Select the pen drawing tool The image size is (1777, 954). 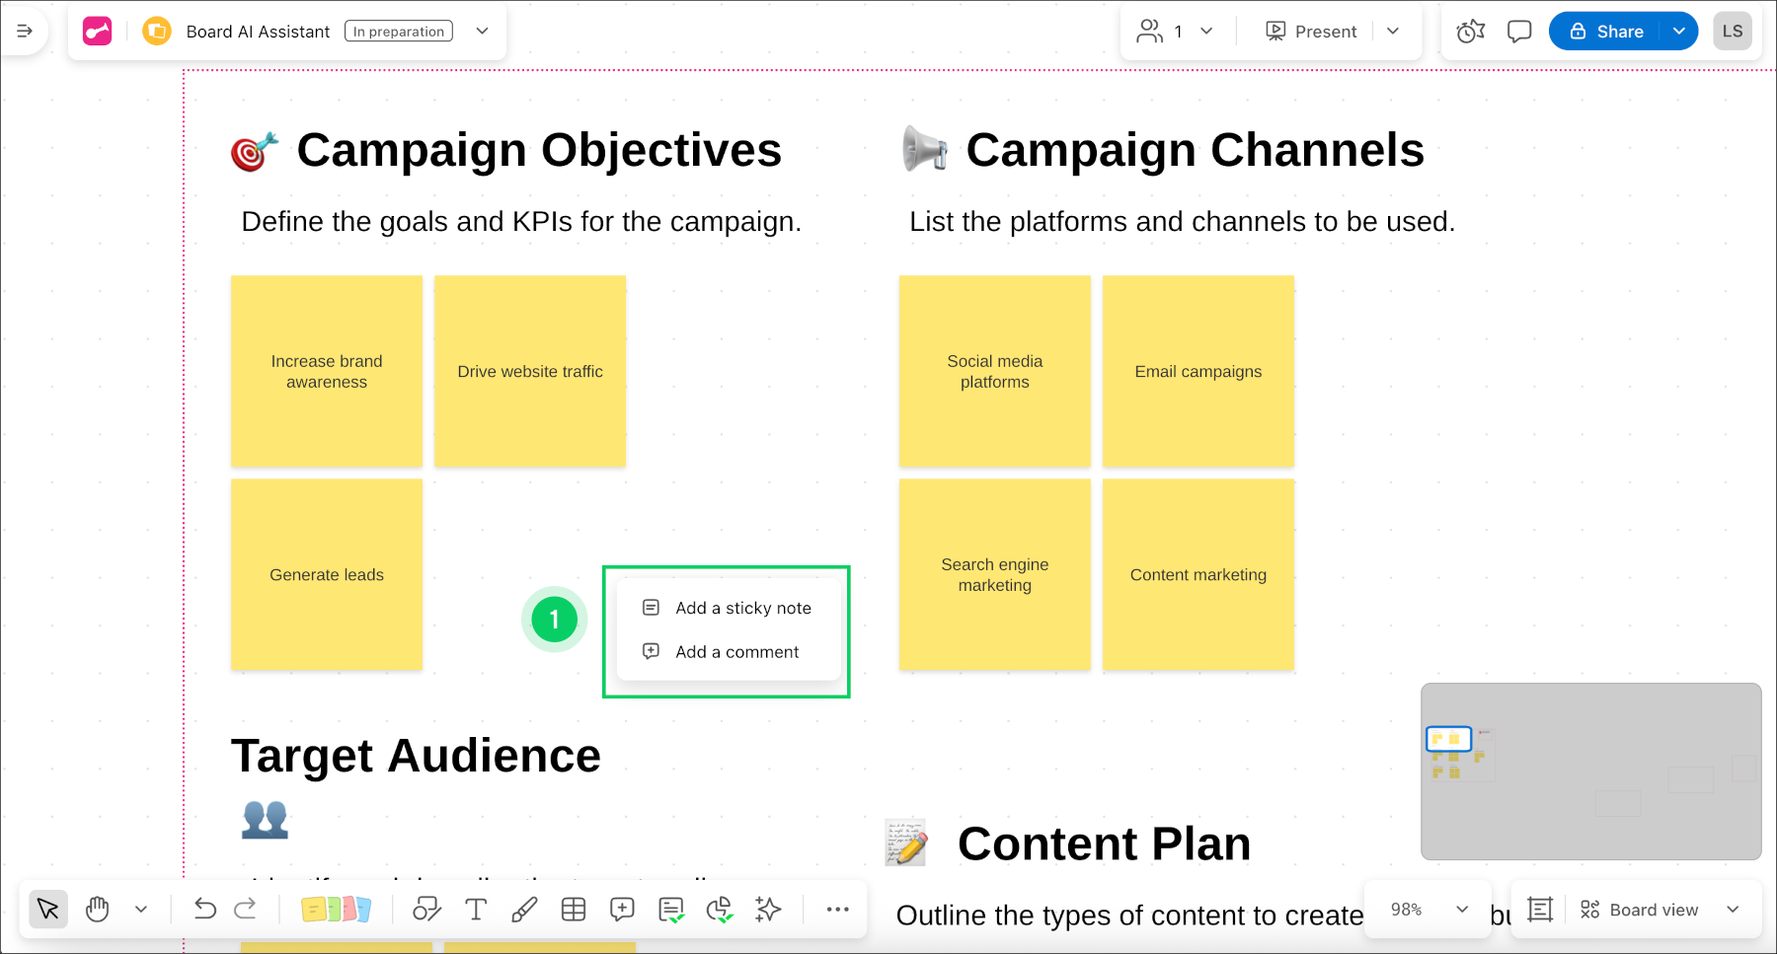point(524,909)
